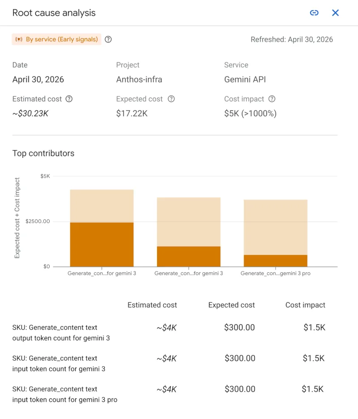Close the Root cause analysis panel
The width and height of the screenshot is (358, 419).
(335, 13)
